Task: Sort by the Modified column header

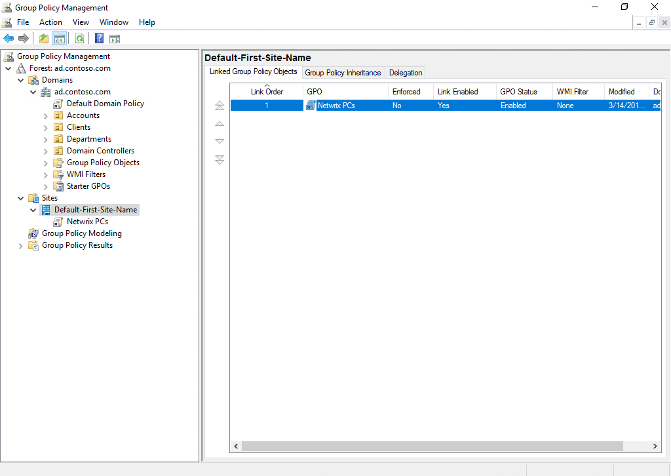Action: coord(626,92)
